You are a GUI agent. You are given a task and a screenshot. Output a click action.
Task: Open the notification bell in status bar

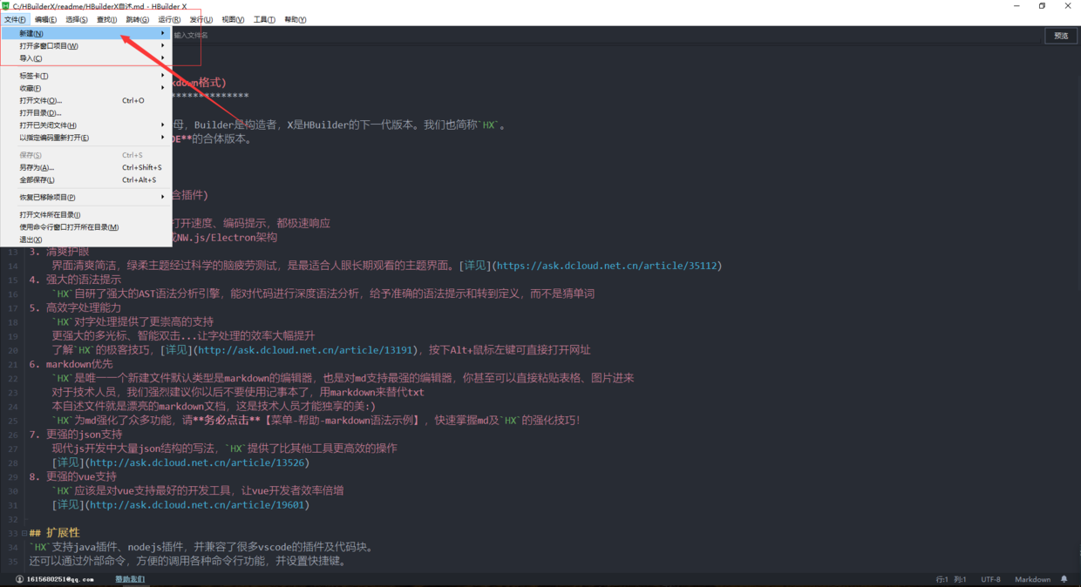click(x=1064, y=579)
